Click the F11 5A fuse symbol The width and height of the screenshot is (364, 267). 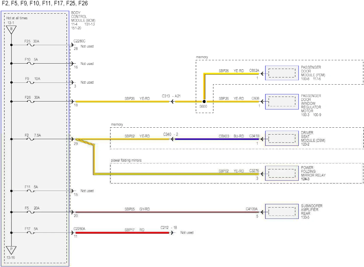point(31,191)
